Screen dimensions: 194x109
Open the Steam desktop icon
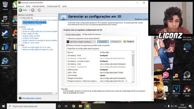point(5,34)
